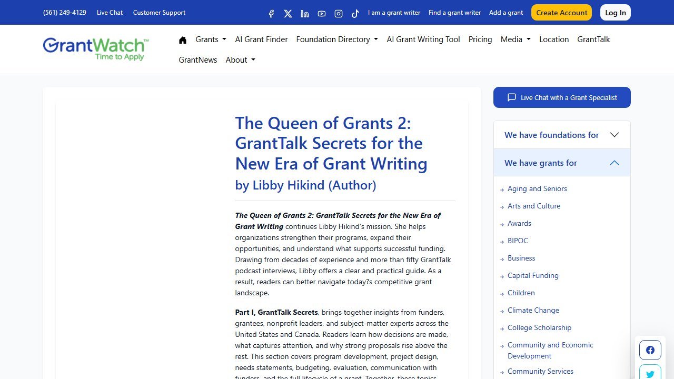Open the X (Twitter) icon in top bar

pyautogui.click(x=288, y=14)
